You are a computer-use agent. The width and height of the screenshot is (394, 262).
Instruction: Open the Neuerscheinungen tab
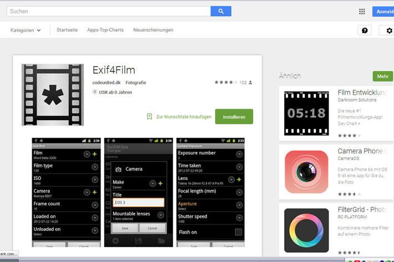click(153, 30)
